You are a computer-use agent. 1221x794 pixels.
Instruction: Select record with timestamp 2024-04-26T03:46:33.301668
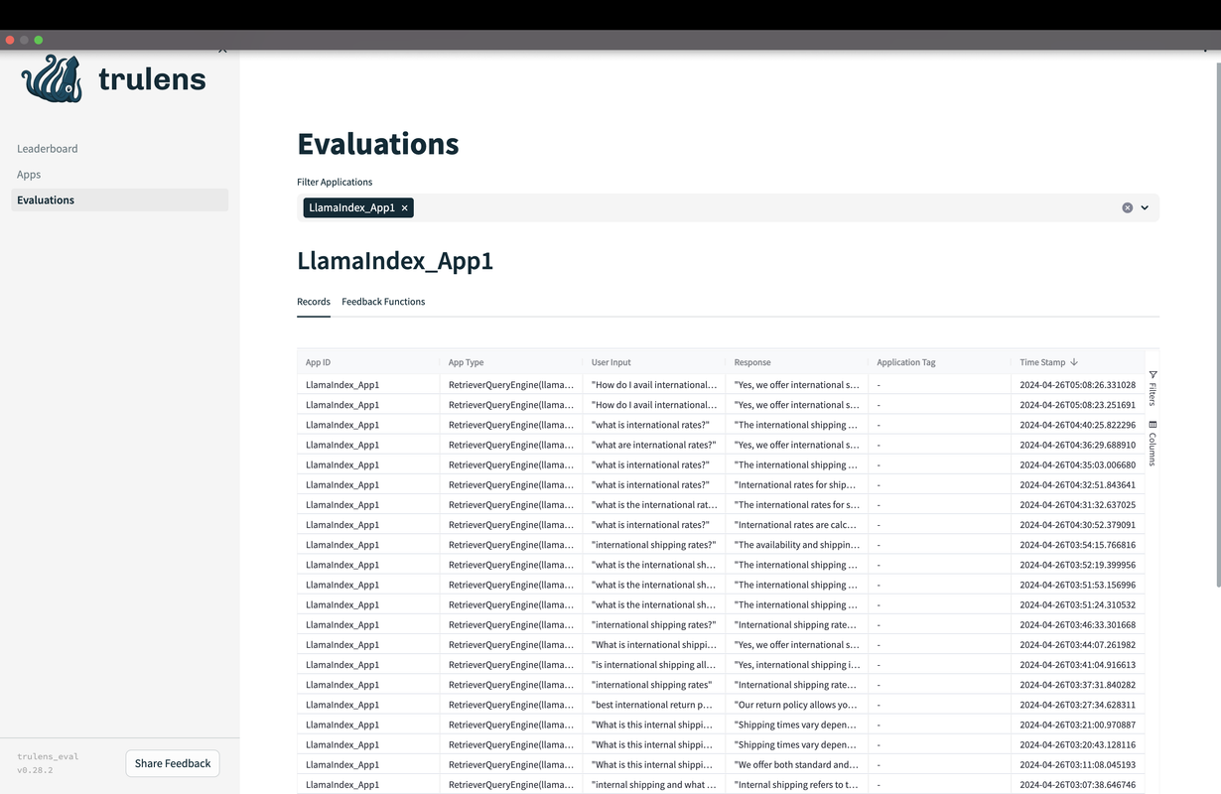(x=721, y=624)
